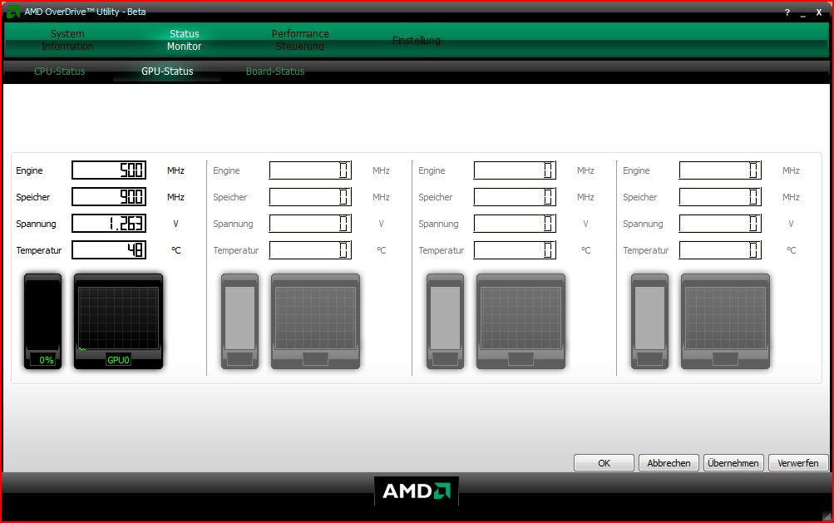Viewport: 834px width, 523px height.
Task: Click the AMD logo at bottom
Action: click(417, 491)
